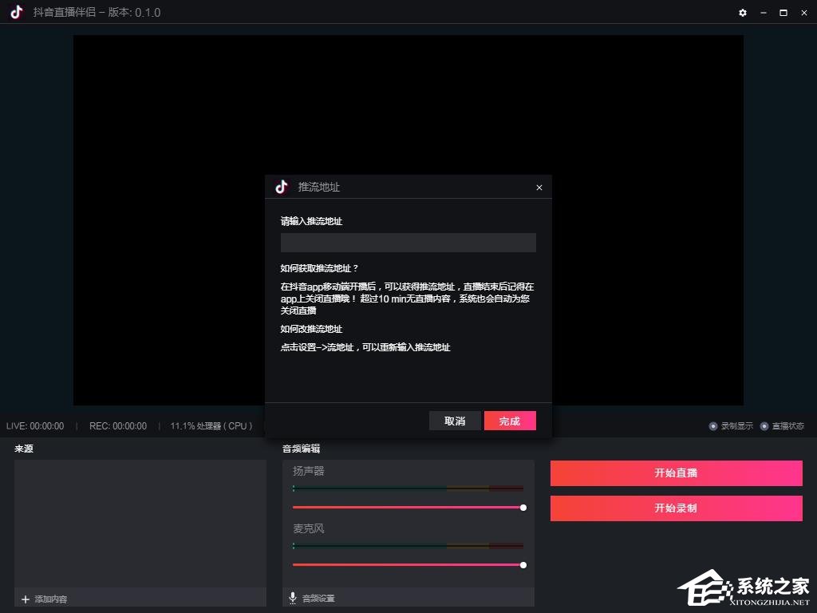
Task: Select the 录制显示 radio button
Action: [x=713, y=426]
